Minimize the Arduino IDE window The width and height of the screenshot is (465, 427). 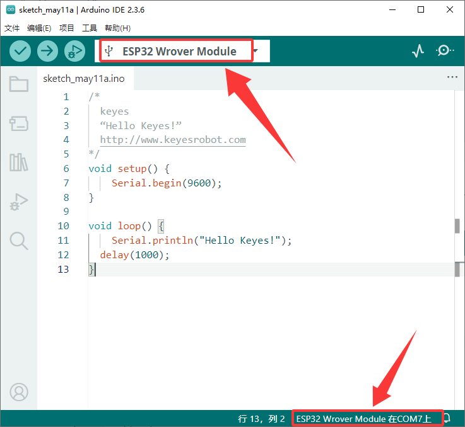[392, 9]
